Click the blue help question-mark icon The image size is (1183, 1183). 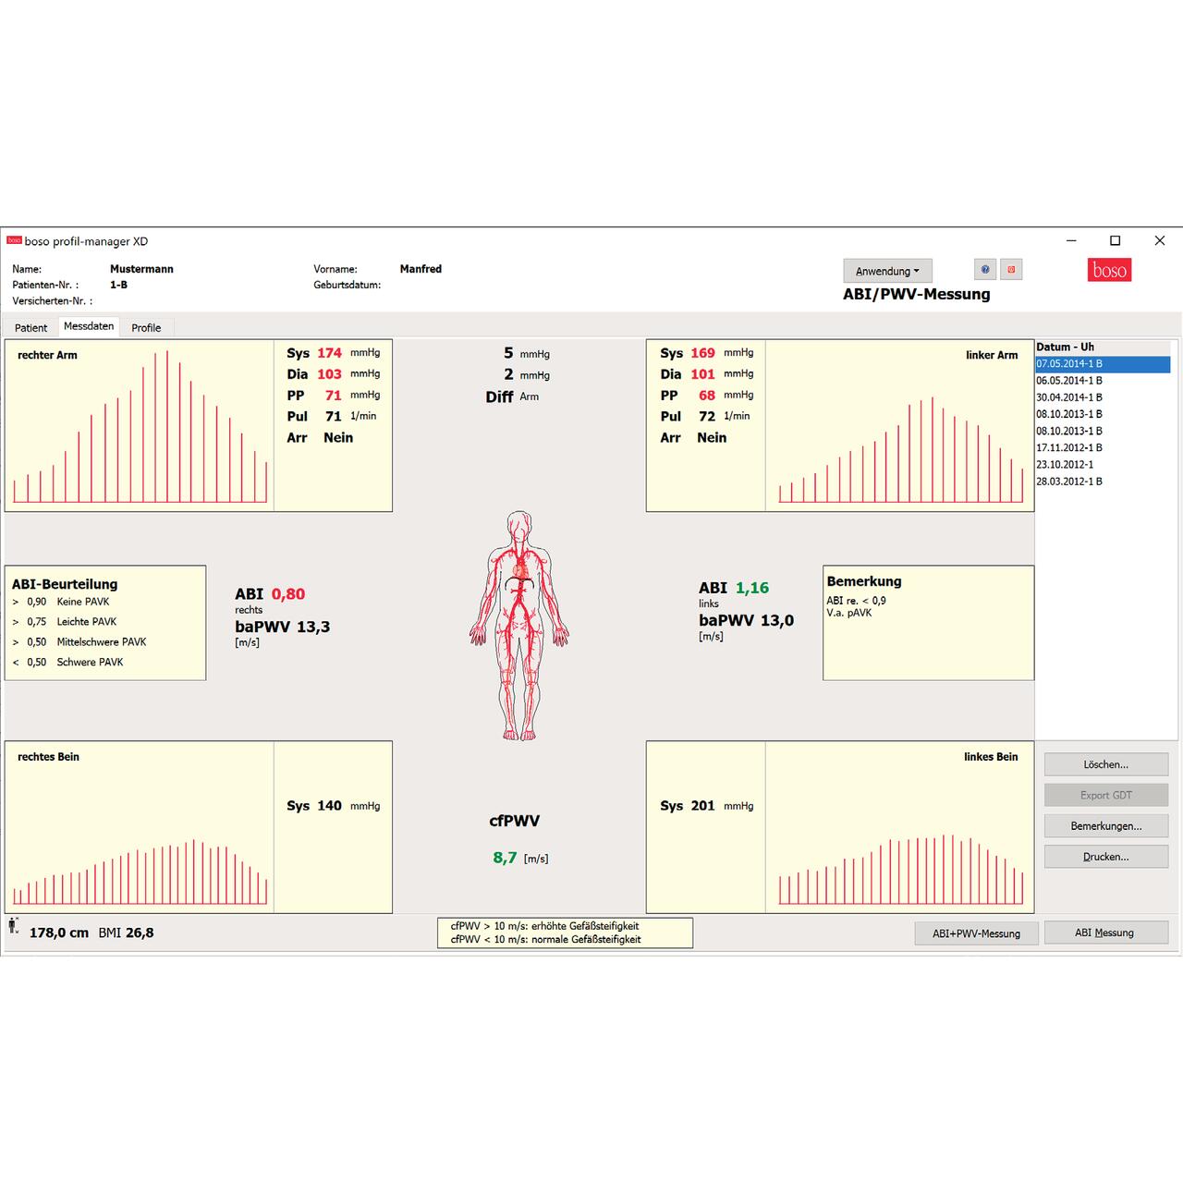(985, 270)
